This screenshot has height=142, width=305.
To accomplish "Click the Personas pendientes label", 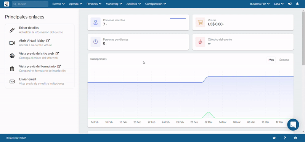I will tap(116, 39).
